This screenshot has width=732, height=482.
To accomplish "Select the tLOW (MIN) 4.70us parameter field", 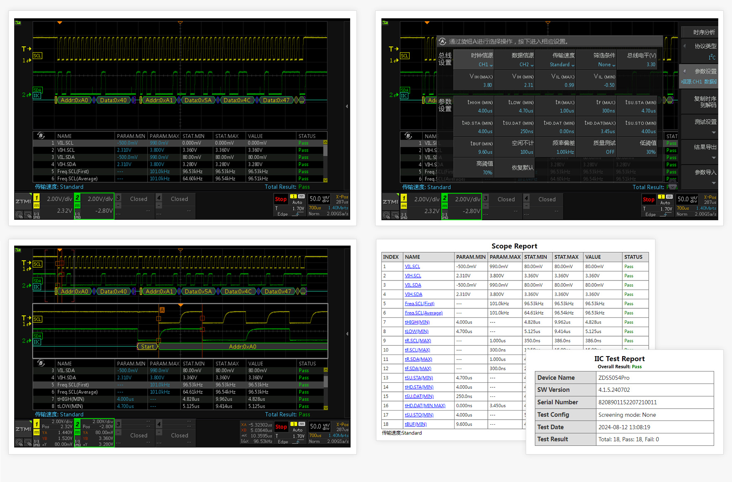I will pos(521,106).
